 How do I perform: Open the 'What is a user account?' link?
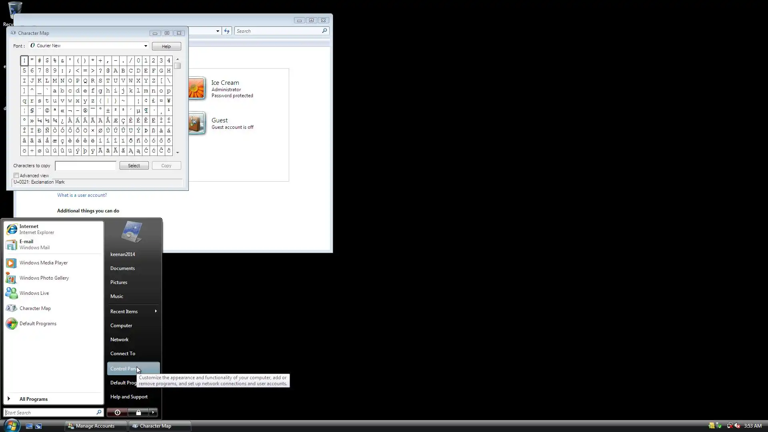82,195
